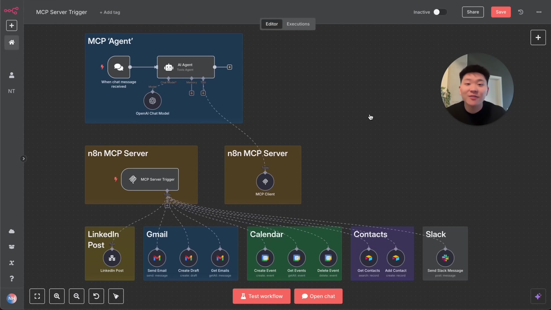Select the AI Agent node
Viewport: 551px width, 310px height.
coord(186,67)
